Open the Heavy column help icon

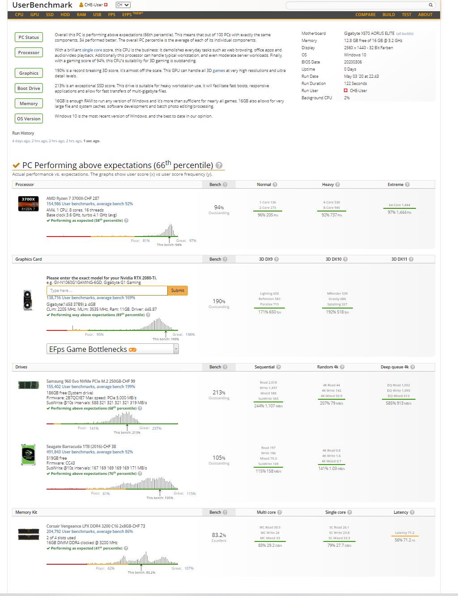click(x=337, y=185)
